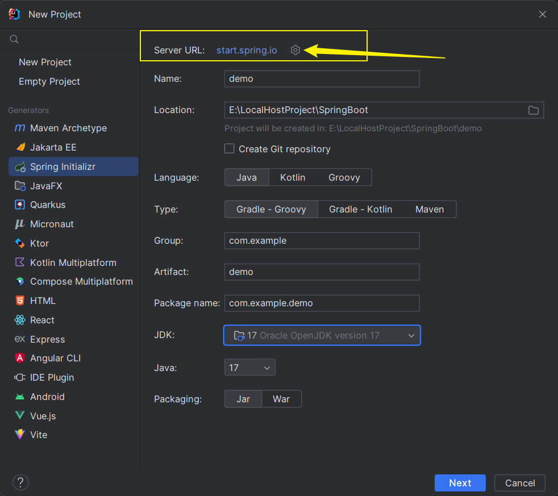Open the JDK dropdown
Screen dimensions: 558x496
click(x=322, y=335)
